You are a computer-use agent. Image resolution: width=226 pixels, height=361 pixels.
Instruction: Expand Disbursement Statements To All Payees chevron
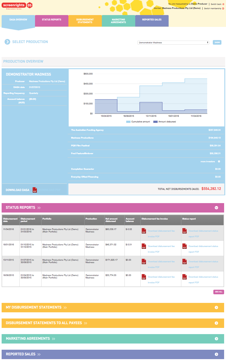[x=216, y=323]
